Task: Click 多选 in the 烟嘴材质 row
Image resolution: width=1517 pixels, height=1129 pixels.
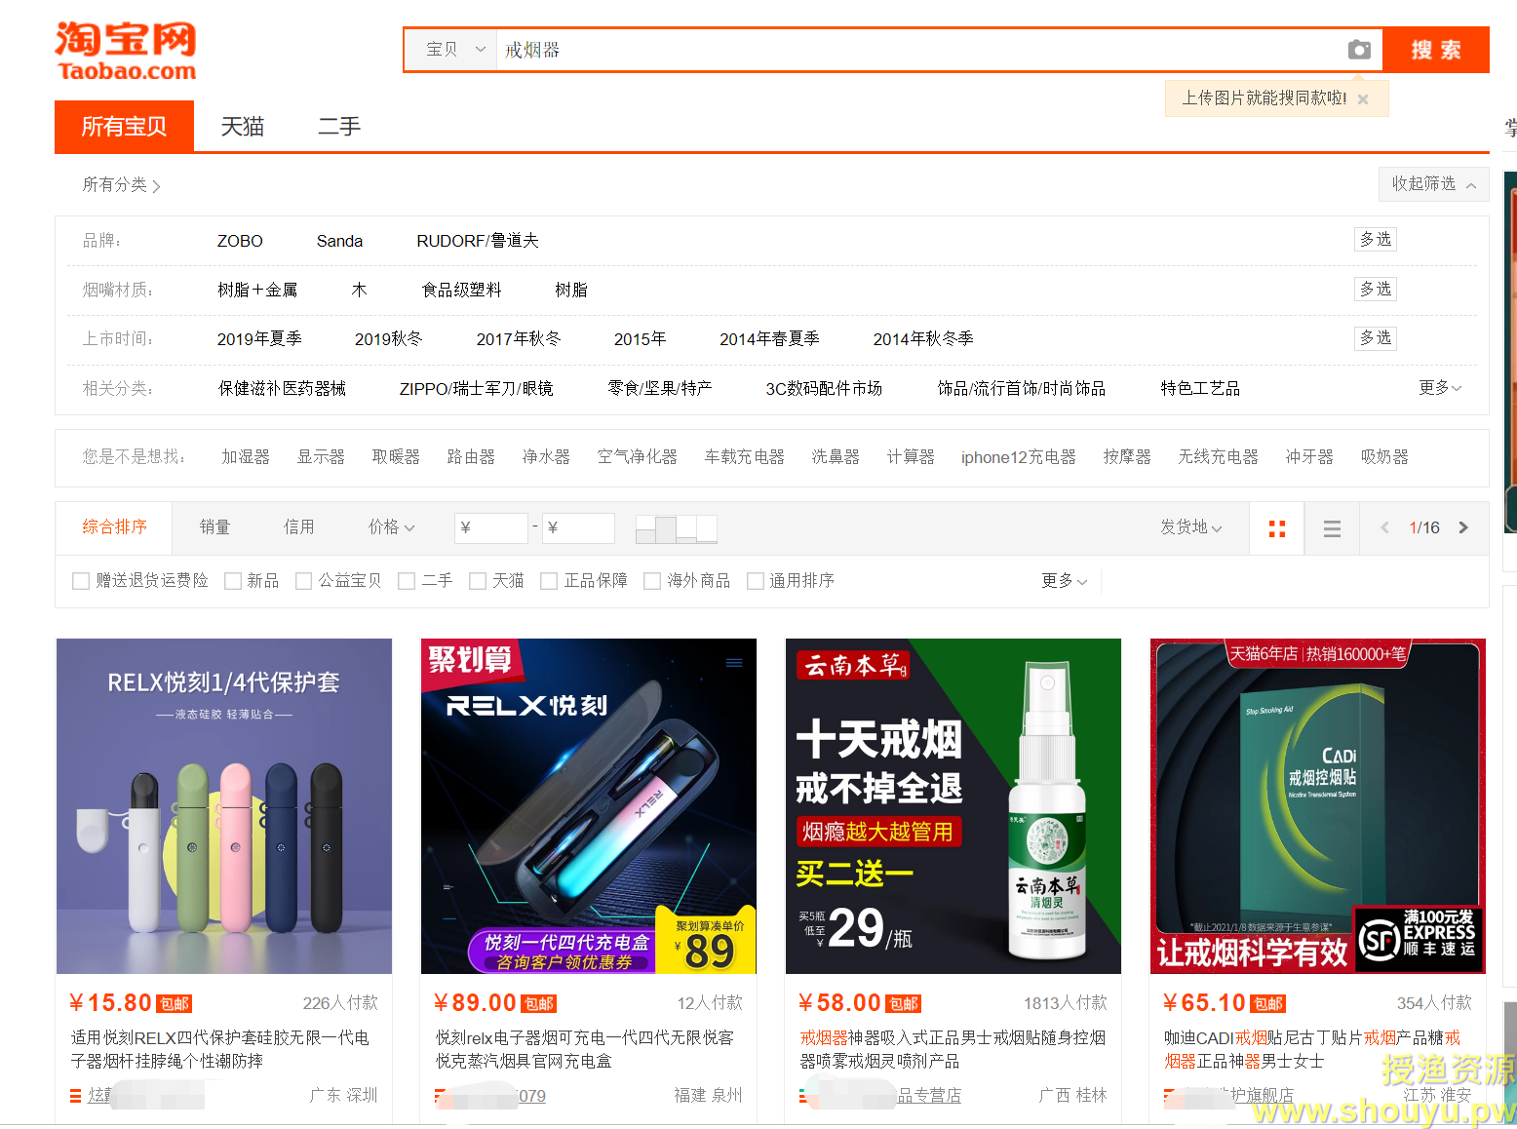Action: click(x=1376, y=289)
